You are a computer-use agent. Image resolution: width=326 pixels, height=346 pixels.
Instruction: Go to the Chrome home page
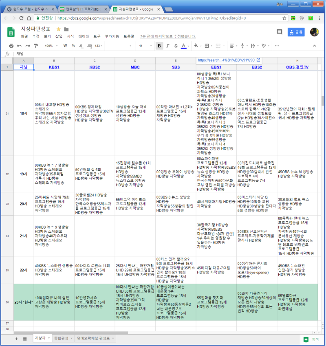pos(29,18)
